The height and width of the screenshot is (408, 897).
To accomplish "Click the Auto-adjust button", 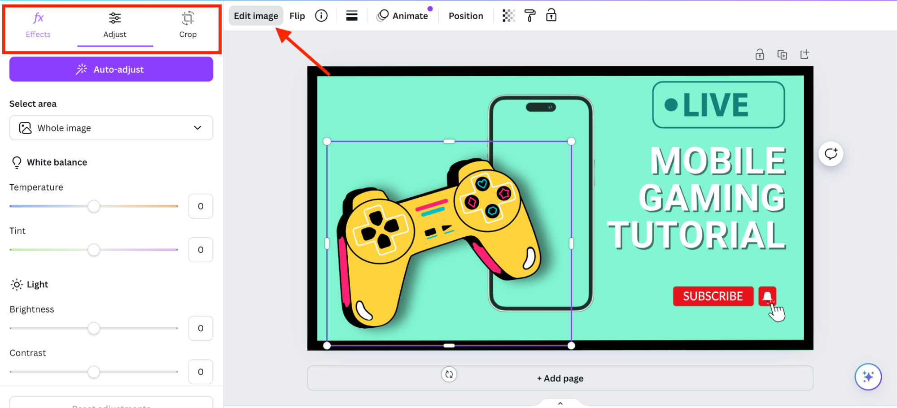I will [x=111, y=69].
